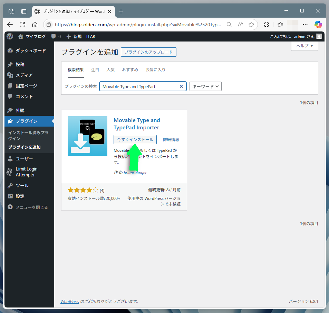Switch to the 人気 tab
329x313 pixels.
pos(110,70)
